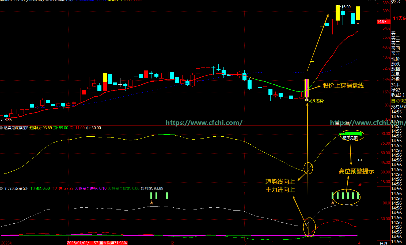Click the running figure icon below the right green bars

(x=333, y=203)
